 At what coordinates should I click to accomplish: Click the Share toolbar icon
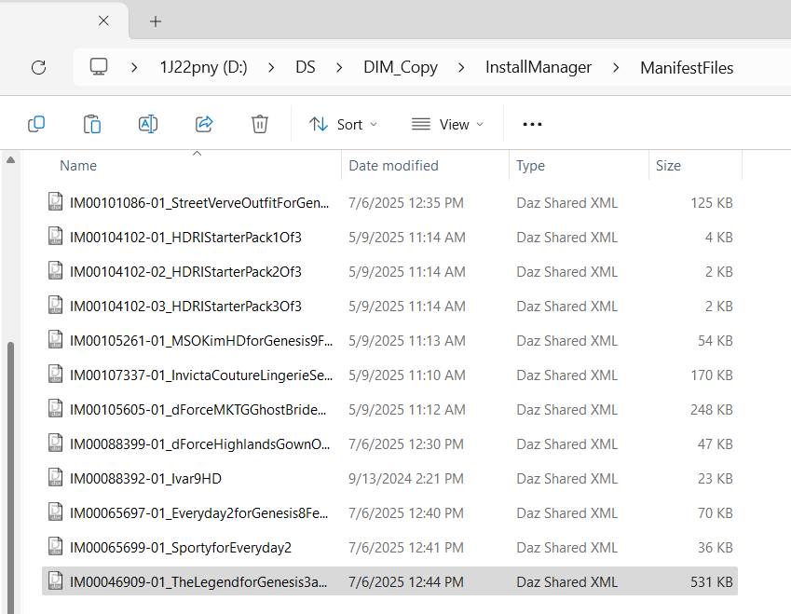point(204,124)
